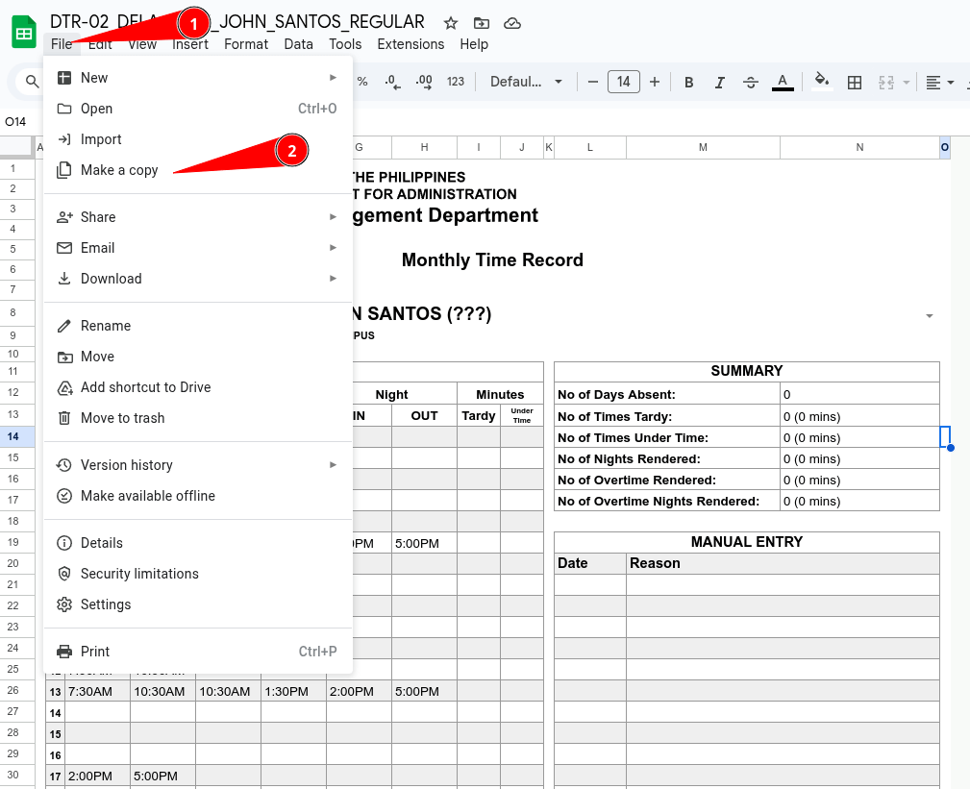Star this spreadsheet document
This screenshot has height=789, width=970.
(451, 22)
